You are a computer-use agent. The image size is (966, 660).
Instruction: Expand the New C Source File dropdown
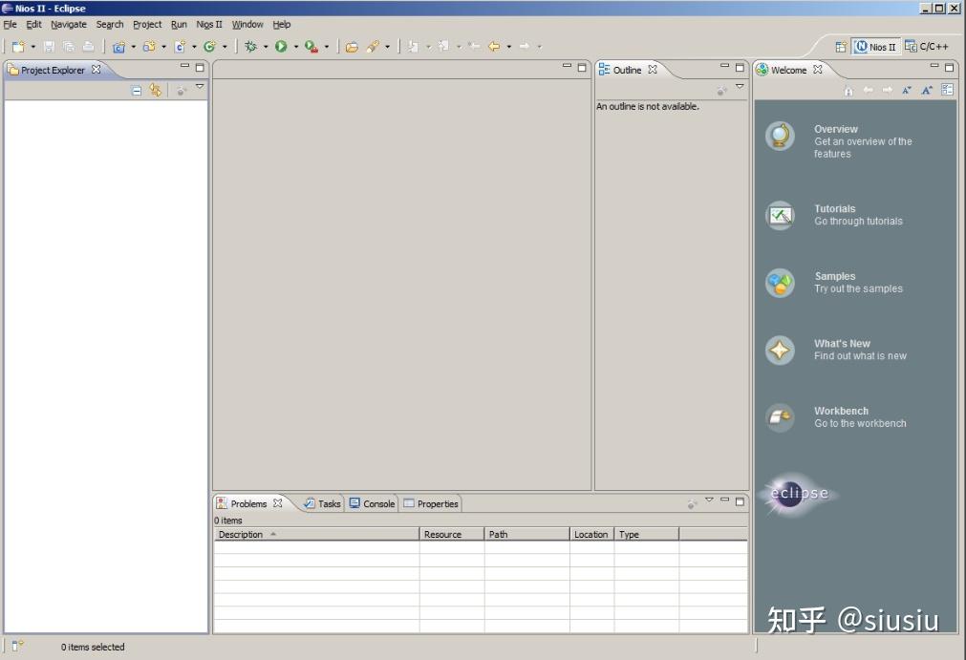point(194,47)
